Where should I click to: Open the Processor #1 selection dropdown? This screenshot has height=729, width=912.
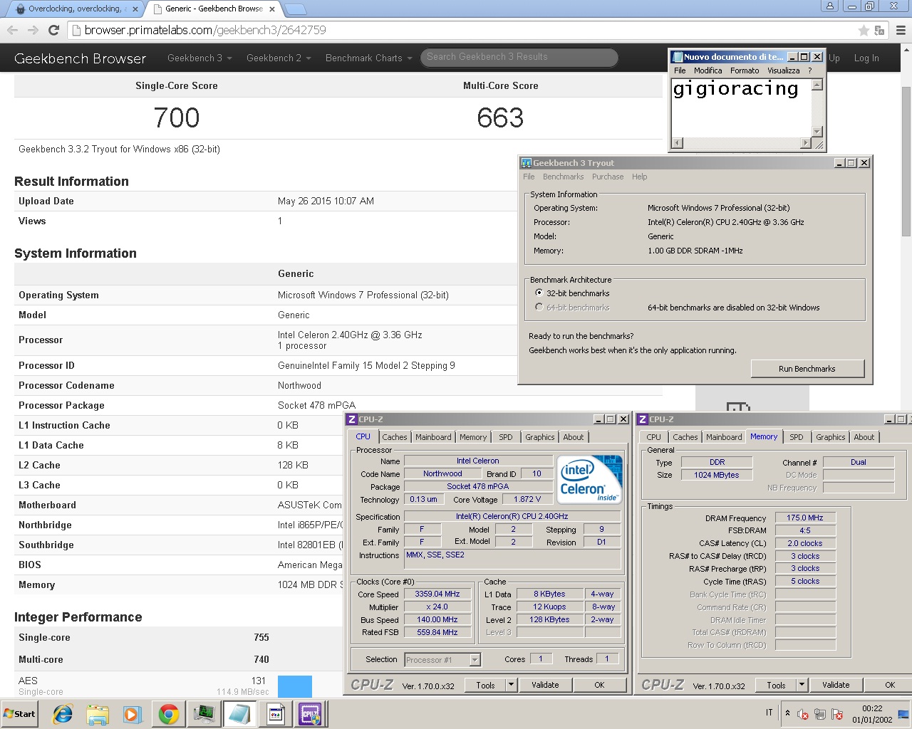point(442,660)
